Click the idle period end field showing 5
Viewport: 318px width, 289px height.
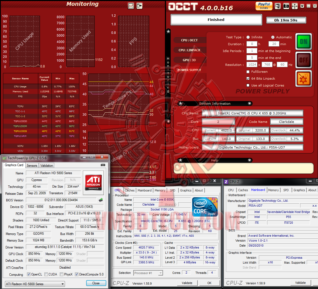[x=252, y=58]
